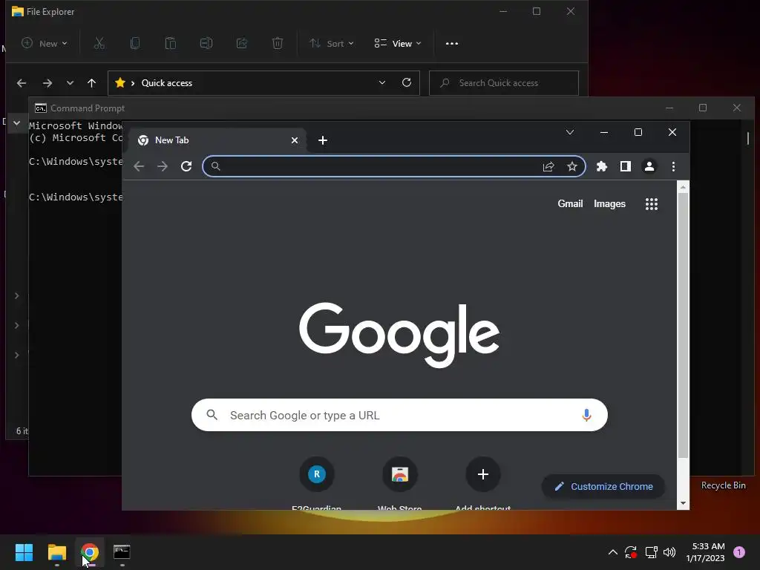760x570 pixels.
Task: Open Chrome tab search chevron
Action: tap(570, 132)
